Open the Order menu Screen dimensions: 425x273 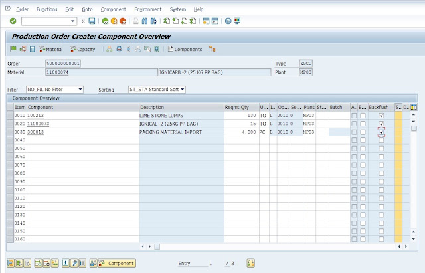point(22,9)
